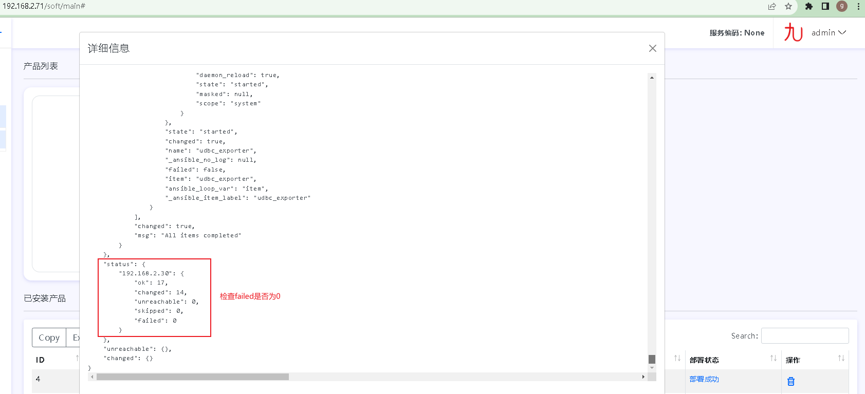Screen dimensions: 865x394
Task: Open the browser three-dot menu
Action: click(x=858, y=6)
